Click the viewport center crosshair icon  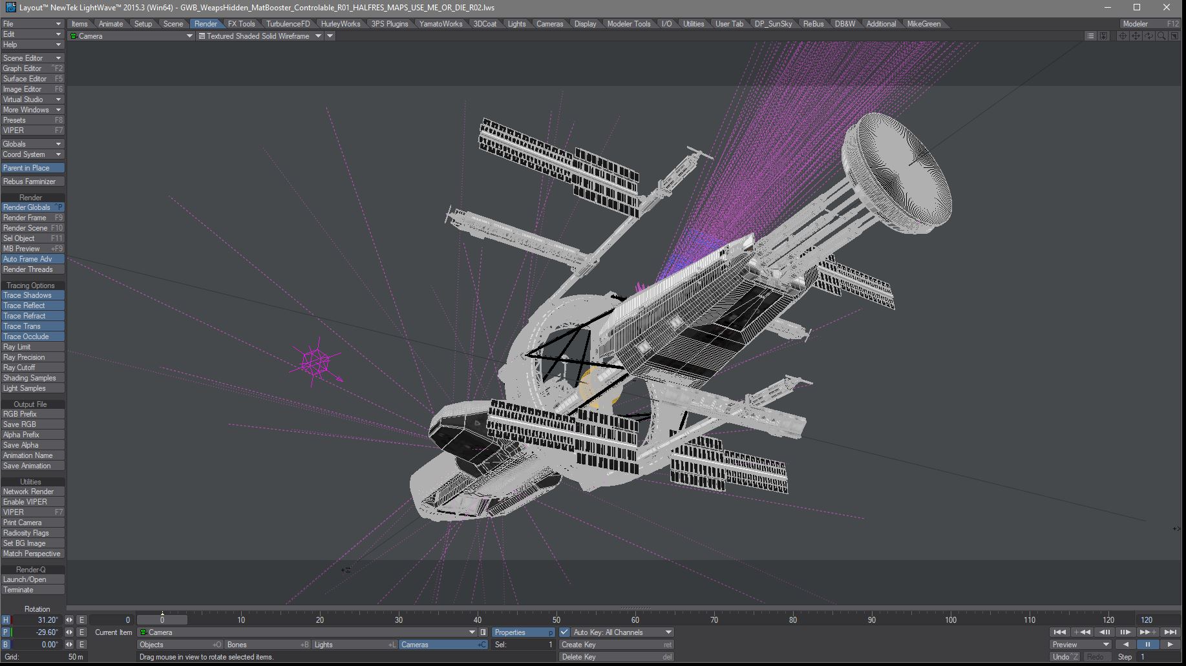coord(1123,36)
